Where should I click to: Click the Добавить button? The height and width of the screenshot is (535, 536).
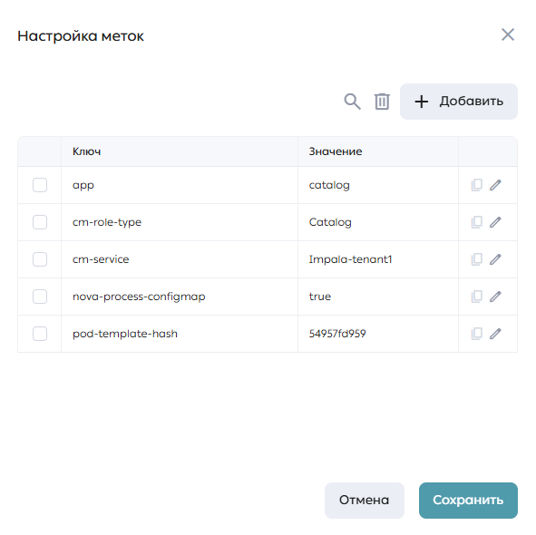pos(459,102)
